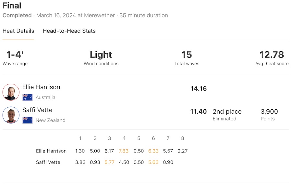
Task: Click the 12.78 average heat score
Action: [272, 55]
